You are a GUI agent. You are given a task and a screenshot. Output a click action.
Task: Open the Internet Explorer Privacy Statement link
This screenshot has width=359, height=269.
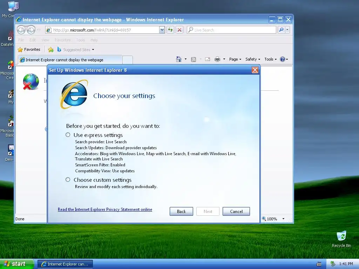coord(105,209)
